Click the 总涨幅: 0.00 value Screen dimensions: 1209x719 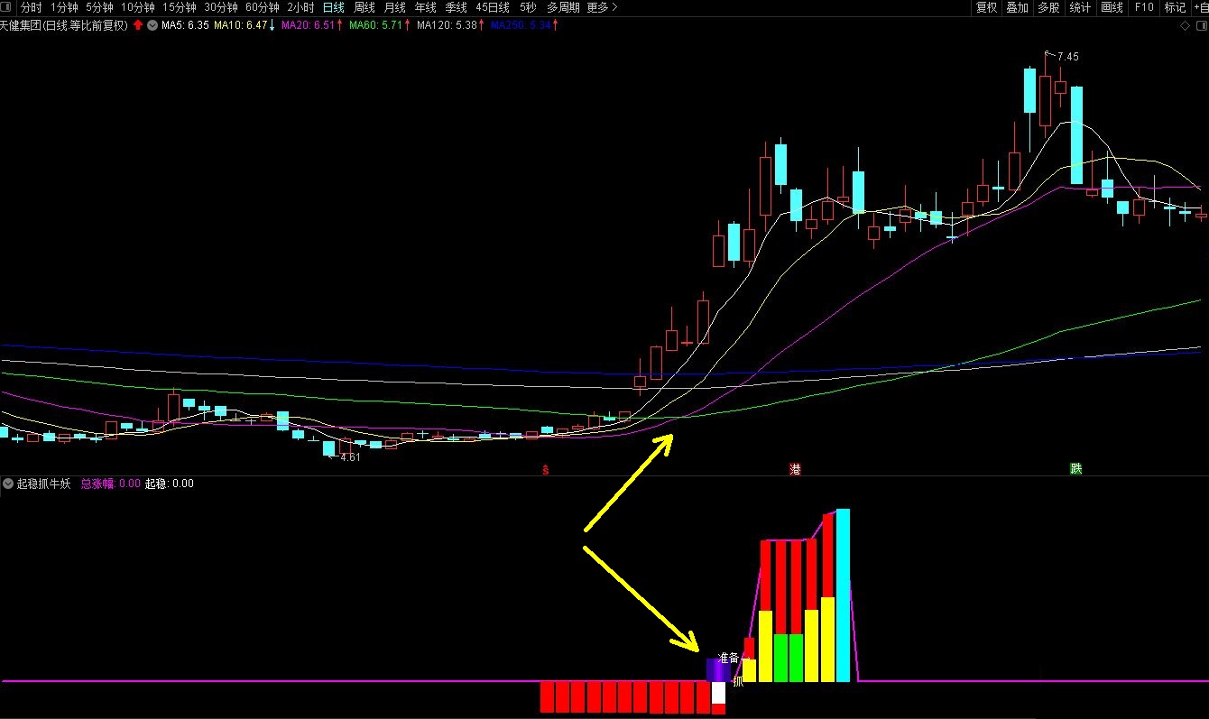(x=110, y=484)
